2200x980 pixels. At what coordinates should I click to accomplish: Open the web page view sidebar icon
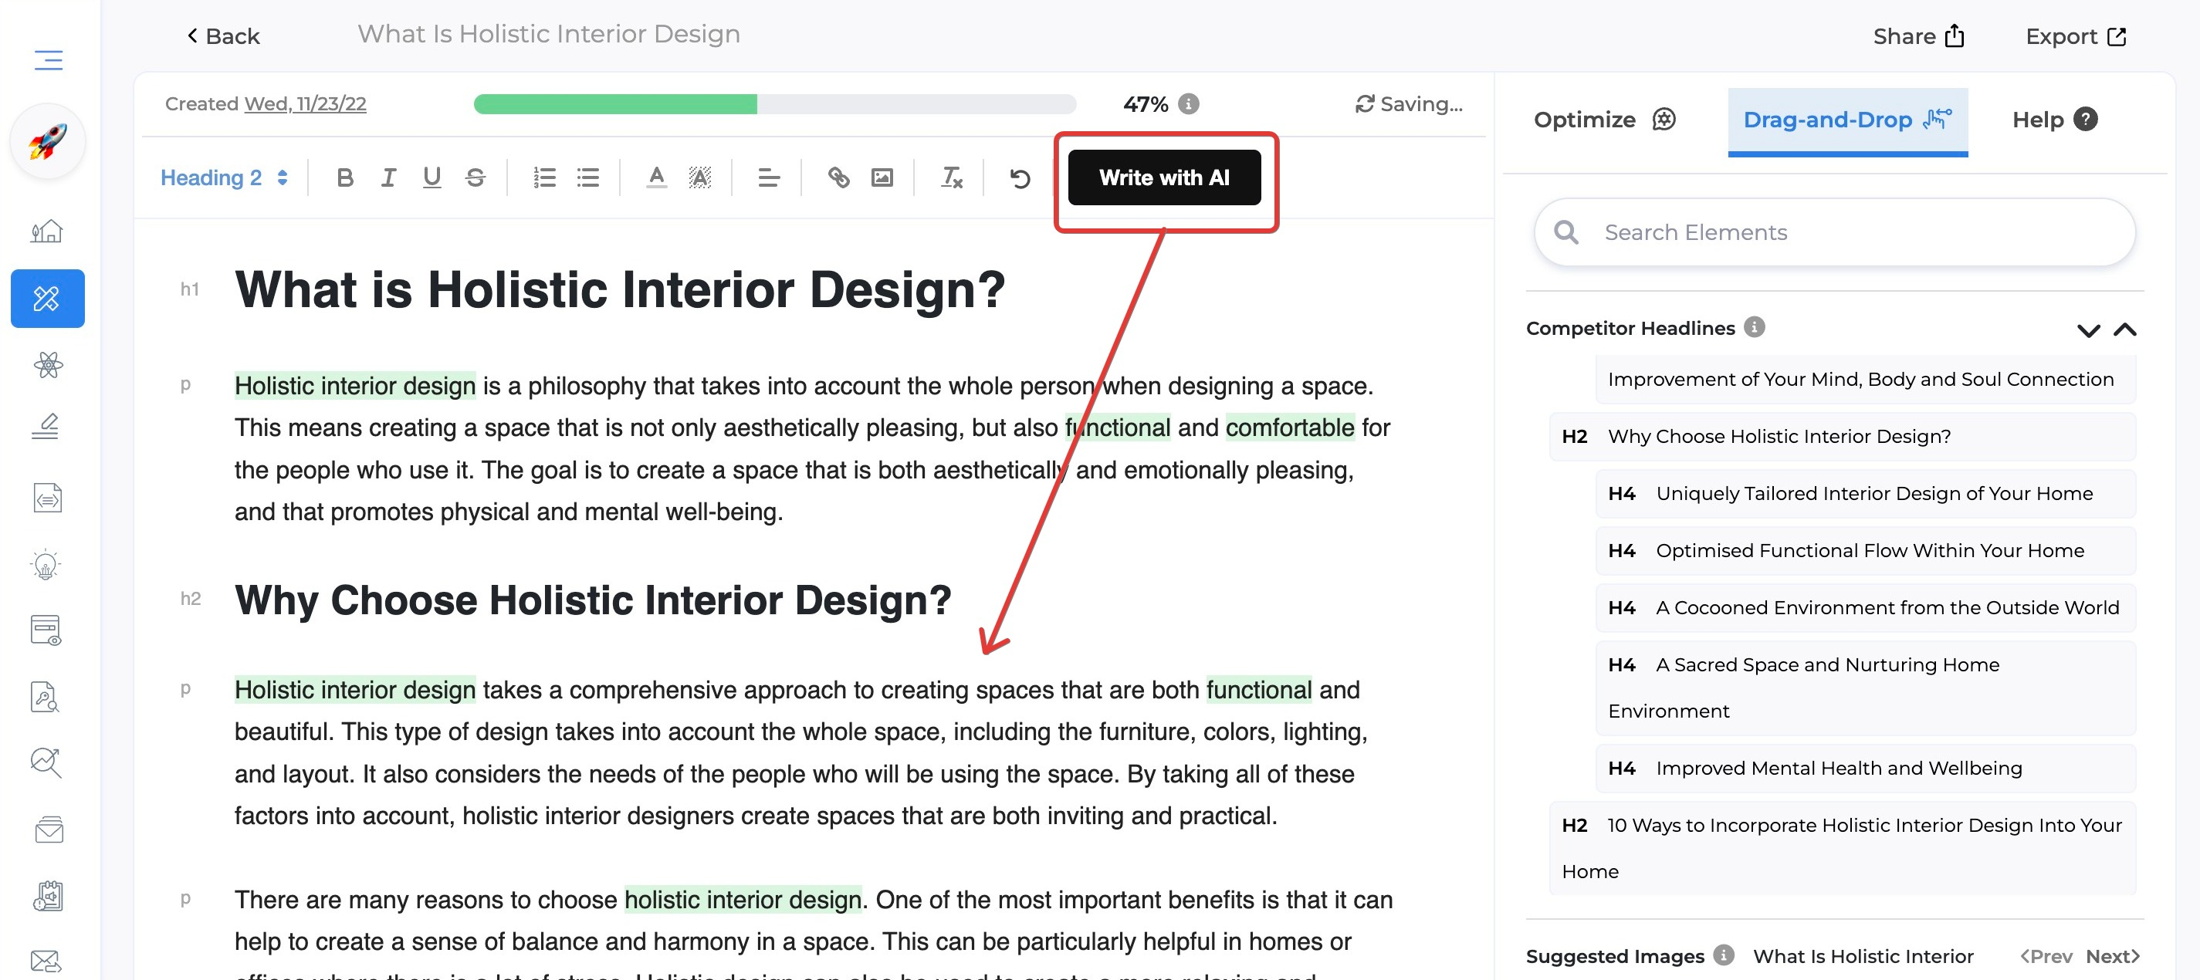tap(46, 630)
